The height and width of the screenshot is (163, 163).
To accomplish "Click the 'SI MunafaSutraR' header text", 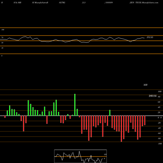I will point(40,3).
